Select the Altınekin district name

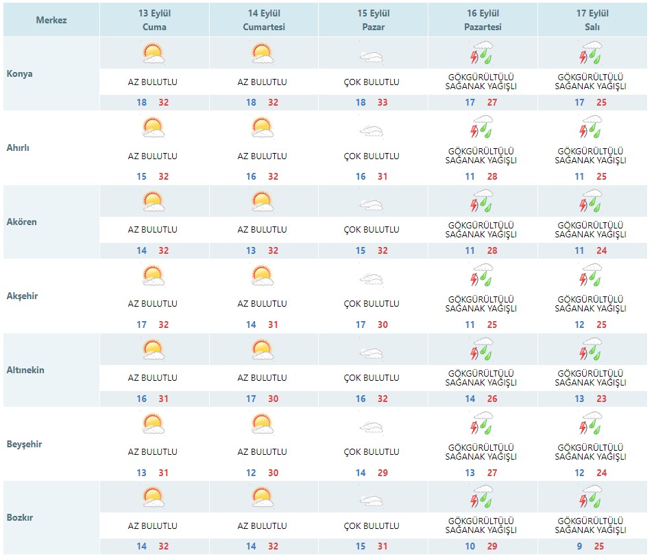pos(25,370)
